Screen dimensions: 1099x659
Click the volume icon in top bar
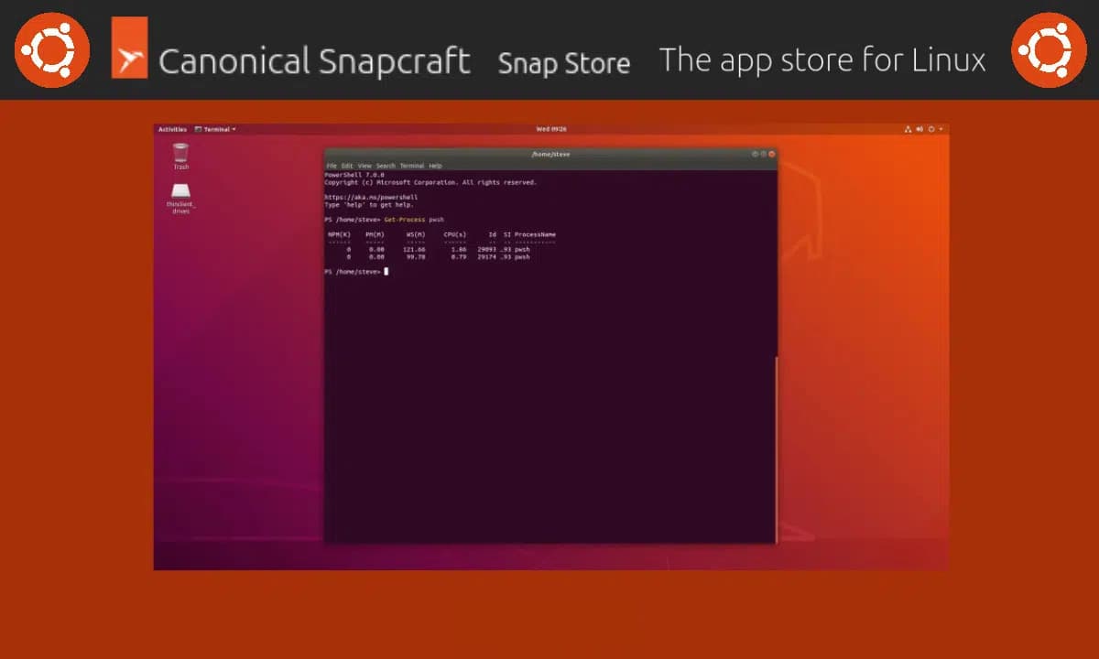point(920,129)
